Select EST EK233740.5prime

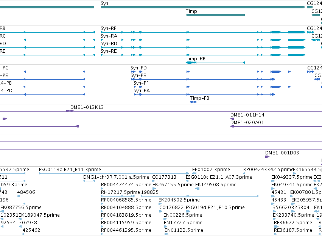point(293,215)
